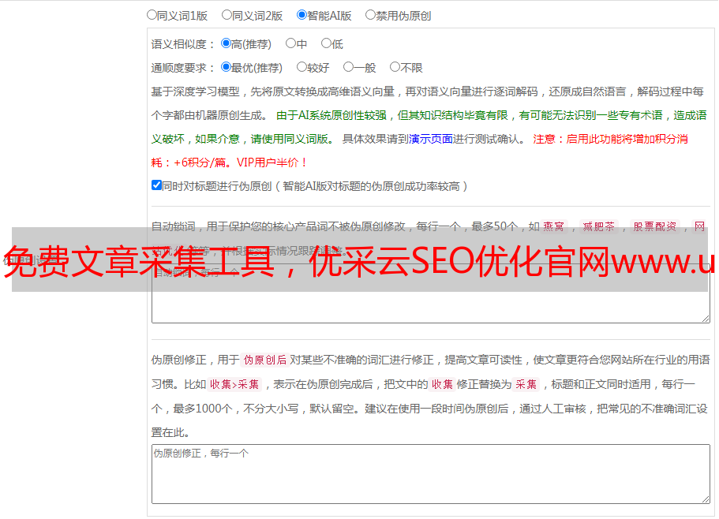Image resolution: width=719 pixels, height=519 pixels.
Task: Click the 减肥茶 example keyword tag
Action: click(x=598, y=226)
